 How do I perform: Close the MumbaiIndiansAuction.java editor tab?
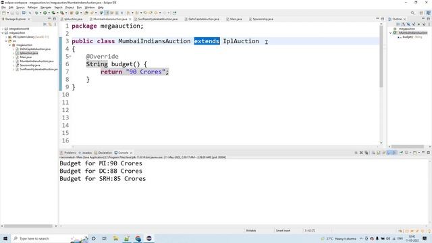pyautogui.click(x=130, y=19)
